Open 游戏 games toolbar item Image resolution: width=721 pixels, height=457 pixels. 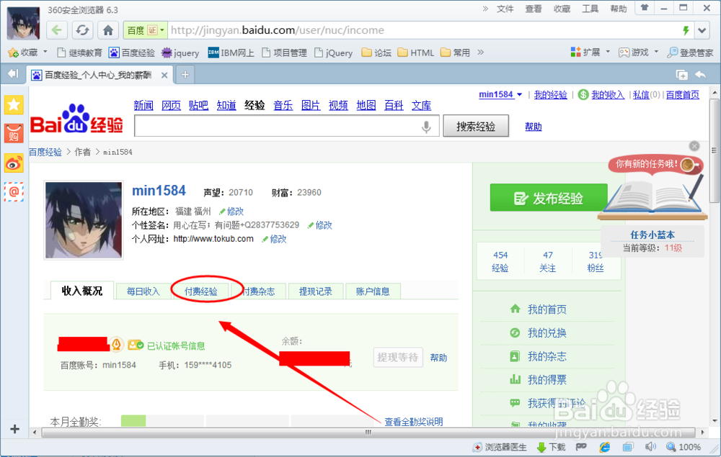coord(633,53)
